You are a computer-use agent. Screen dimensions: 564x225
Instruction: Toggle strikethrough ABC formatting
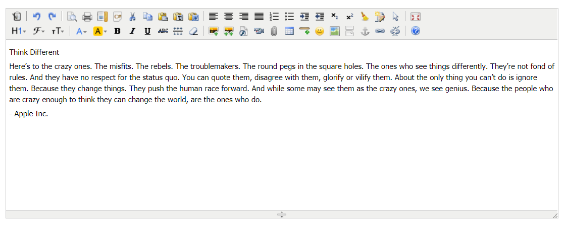coord(163,31)
